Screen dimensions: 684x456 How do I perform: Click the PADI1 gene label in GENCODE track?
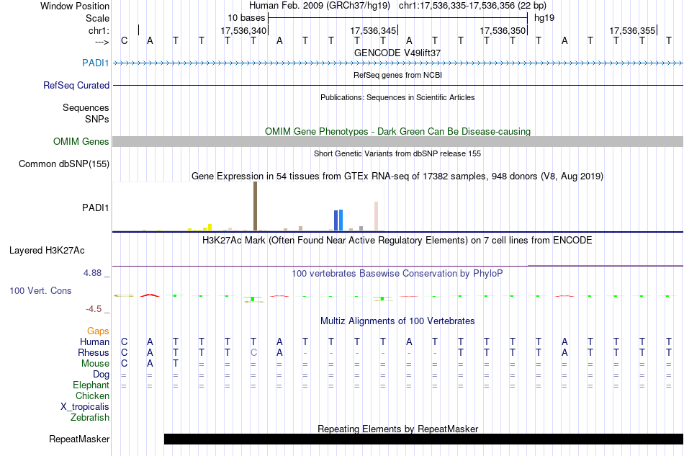point(95,63)
